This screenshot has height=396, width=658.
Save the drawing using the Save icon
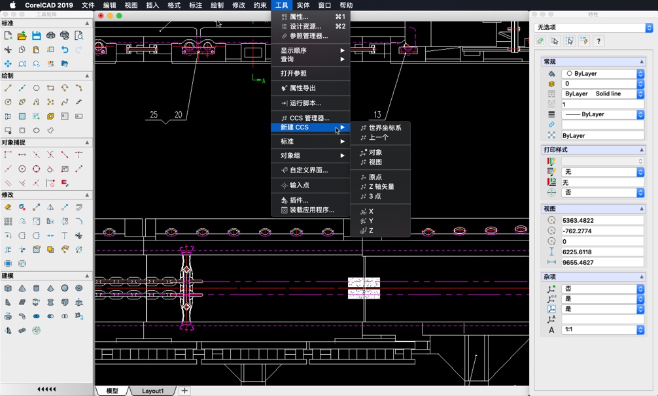point(37,35)
